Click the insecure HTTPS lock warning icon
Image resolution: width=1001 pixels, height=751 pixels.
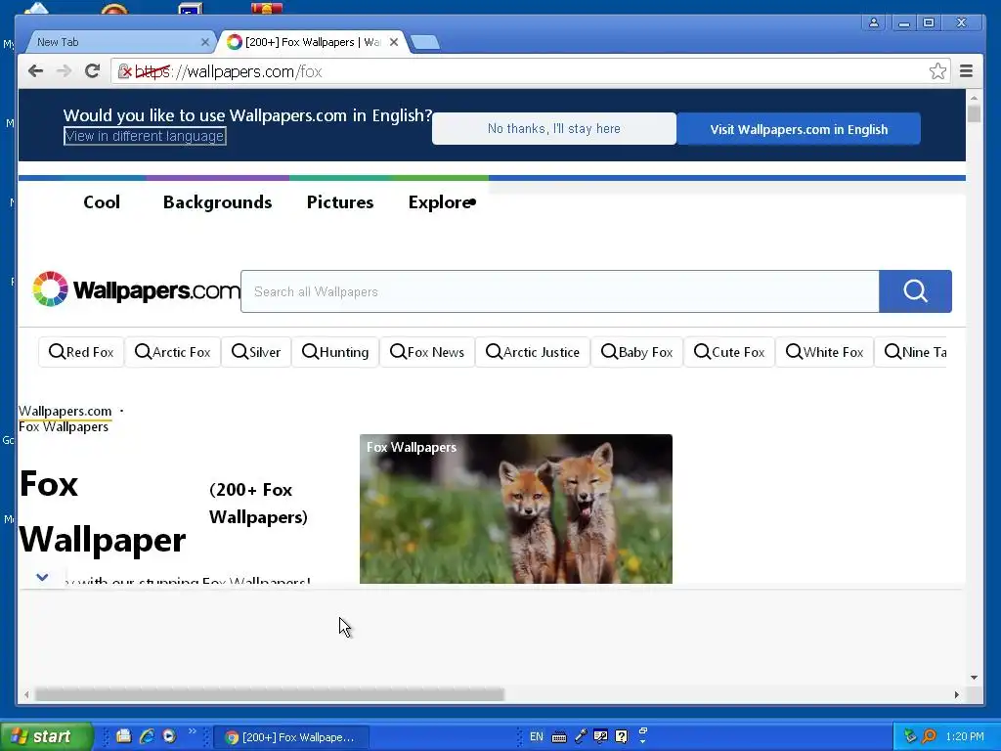pos(124,71)
